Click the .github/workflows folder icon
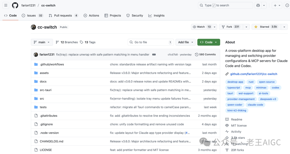 pyautogui.click(x=36, y=64)
